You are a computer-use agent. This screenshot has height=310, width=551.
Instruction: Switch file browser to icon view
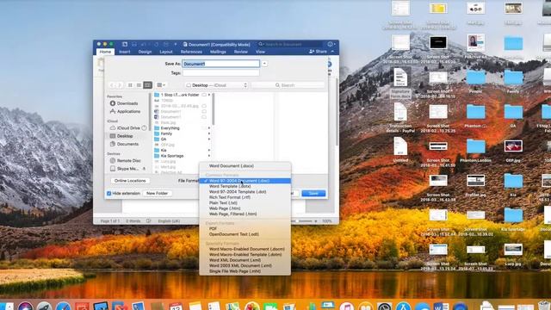click(x=130, y=85)
